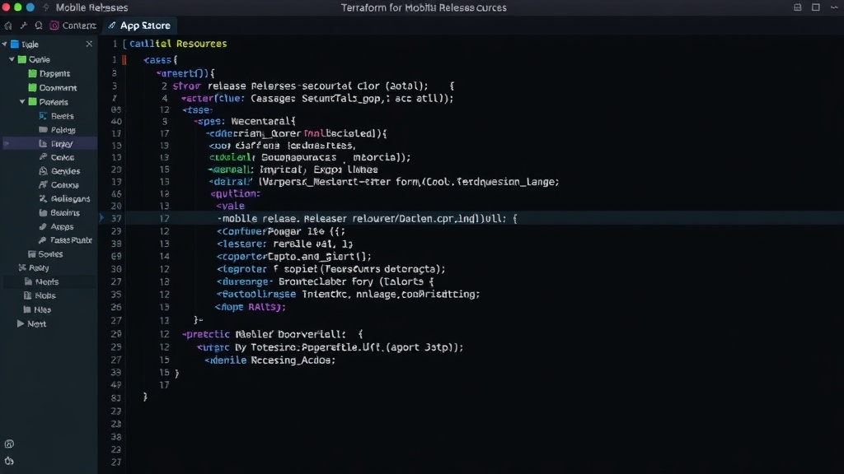Click the green folder icon next to Comment
The width and height of the screenshot is (844, 474).
[32, 87]
